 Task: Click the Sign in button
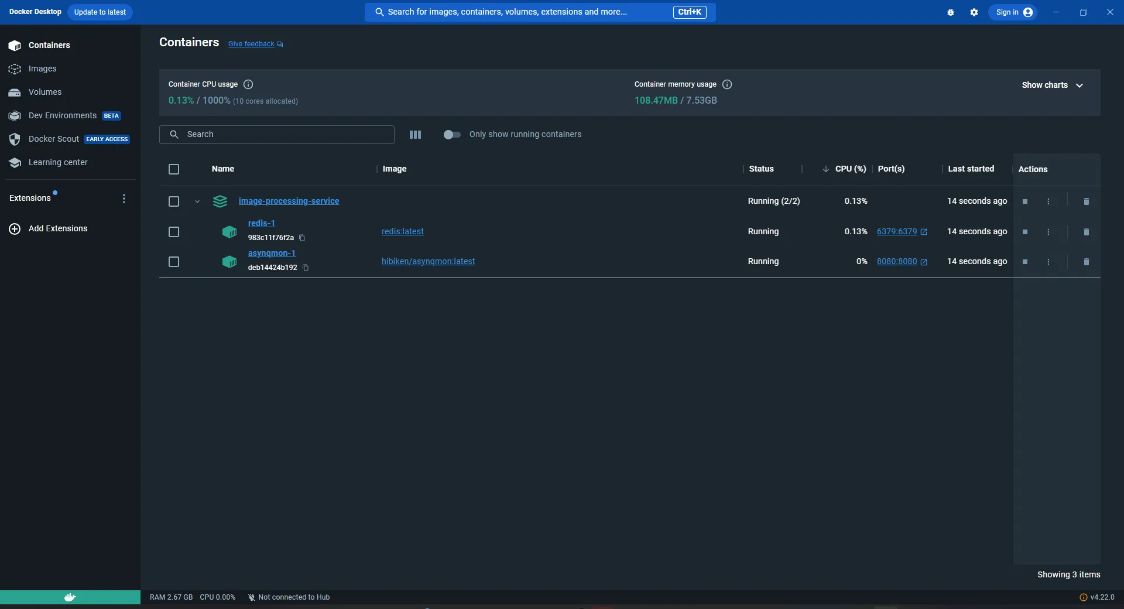[1013, 12]
